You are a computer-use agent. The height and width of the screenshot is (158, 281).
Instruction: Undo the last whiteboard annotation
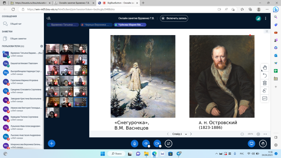pos(265,75)
